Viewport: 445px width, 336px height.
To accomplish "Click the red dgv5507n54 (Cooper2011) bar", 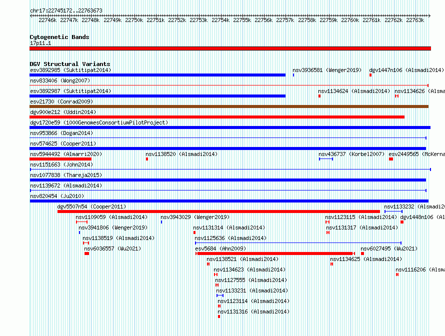I will (x=218, y=211).
